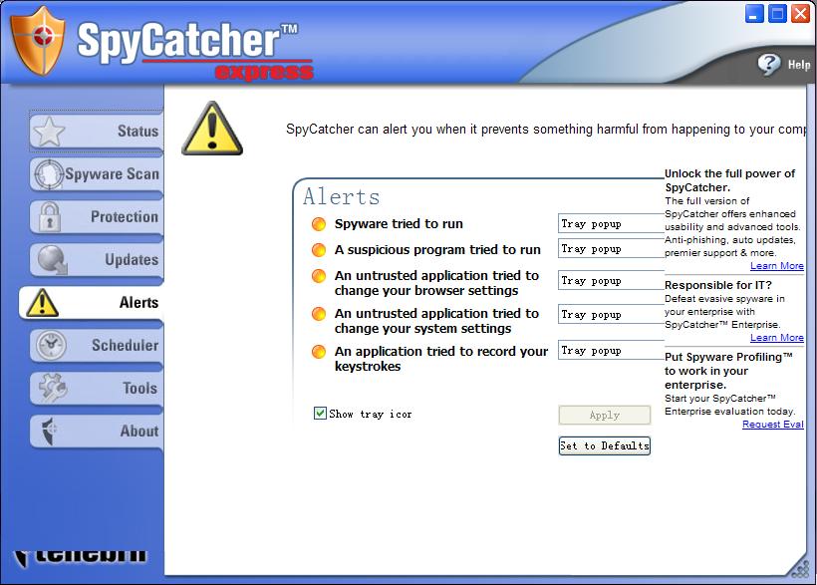This screenshot has height=585, width=817.
Task: Click Learn More under Responsible for IT
Action: click(776, 338)
